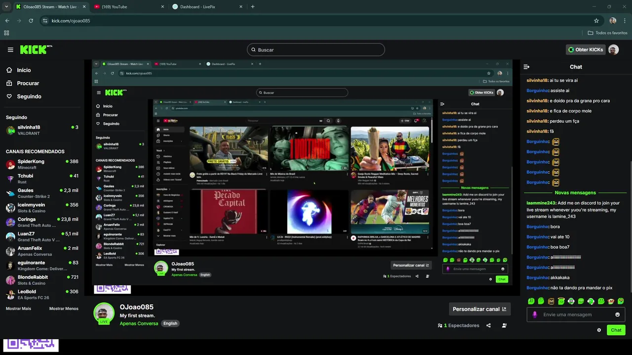Viewport: 632px width, 355px height.
Task: Click the Kick logo
Action: (x=36, y=49)
